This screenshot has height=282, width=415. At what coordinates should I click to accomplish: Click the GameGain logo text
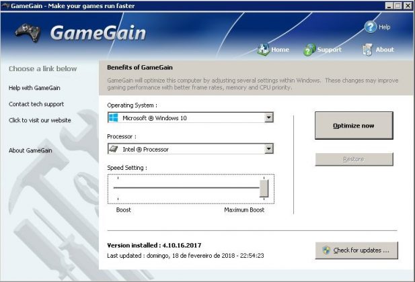98,33
